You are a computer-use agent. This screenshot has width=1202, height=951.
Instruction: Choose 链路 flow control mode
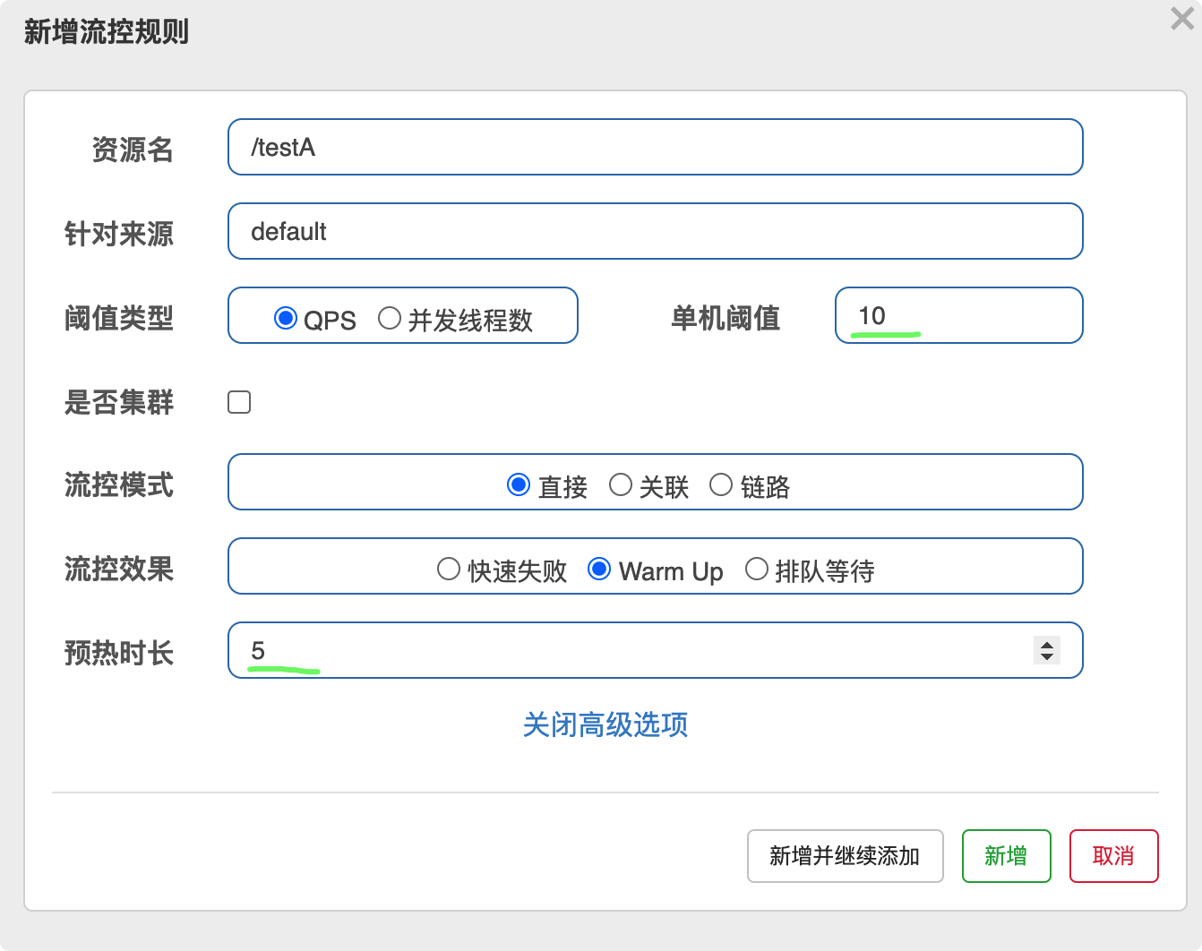click(x=721, y=485)
